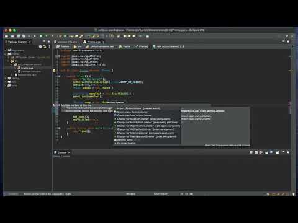Click new ActionListener() {...} breadcrumb segment
This screenshot has height=223, width=298.
click(168, 46)
